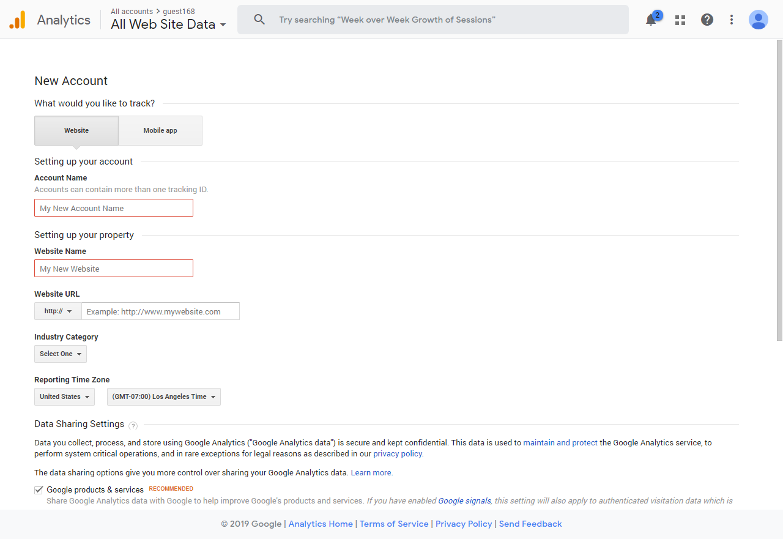This screenshot has height=539, width=783.
Task: Click the Google Analytics logo icon
Action: click(x=17, y=20)
